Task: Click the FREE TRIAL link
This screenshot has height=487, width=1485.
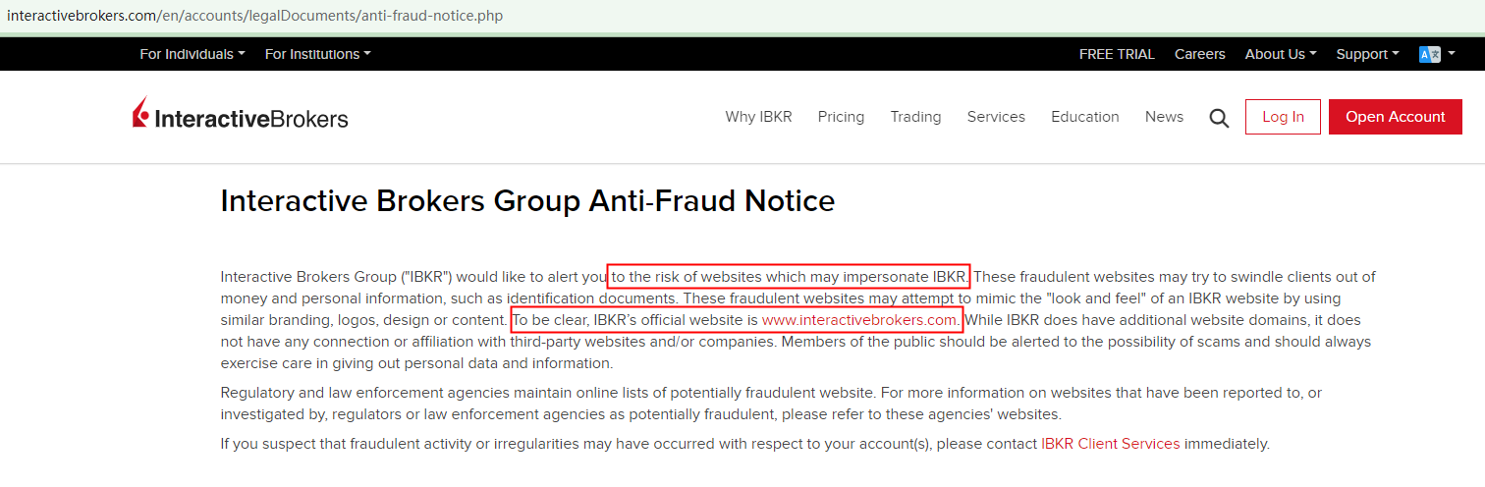Action: click(x=1117, y=54)
